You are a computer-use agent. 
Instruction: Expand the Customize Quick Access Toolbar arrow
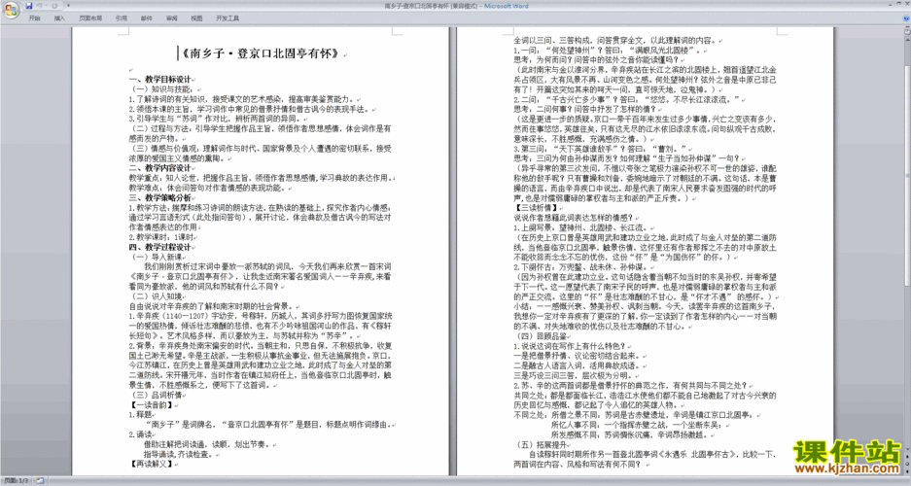click(x=68, y=6)
